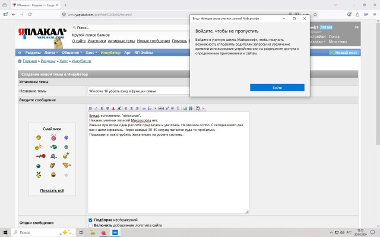This screenshot has height=237, width=380.
Task: Insert code tag with the hash icon
Action: 172,108
